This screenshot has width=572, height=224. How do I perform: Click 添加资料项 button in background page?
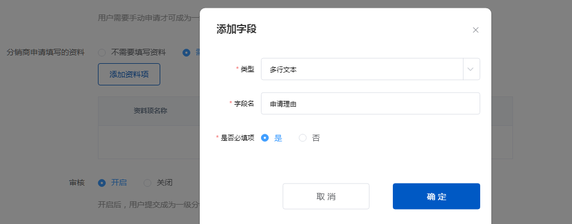click(x=129, y=74)
